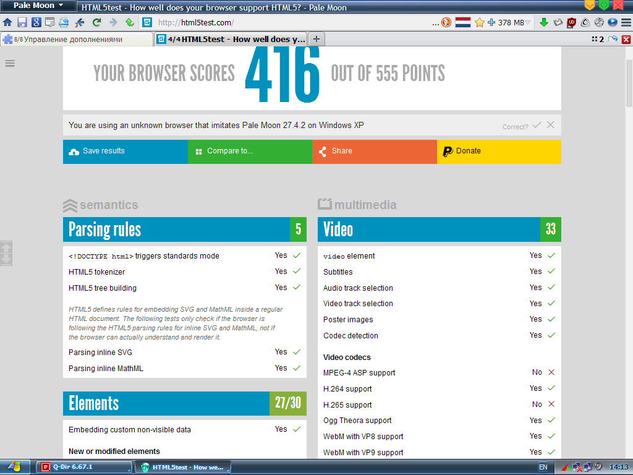Go back using the blue back arrow
The width and height of the screenshot is (633, 475).
coord(80,22)
